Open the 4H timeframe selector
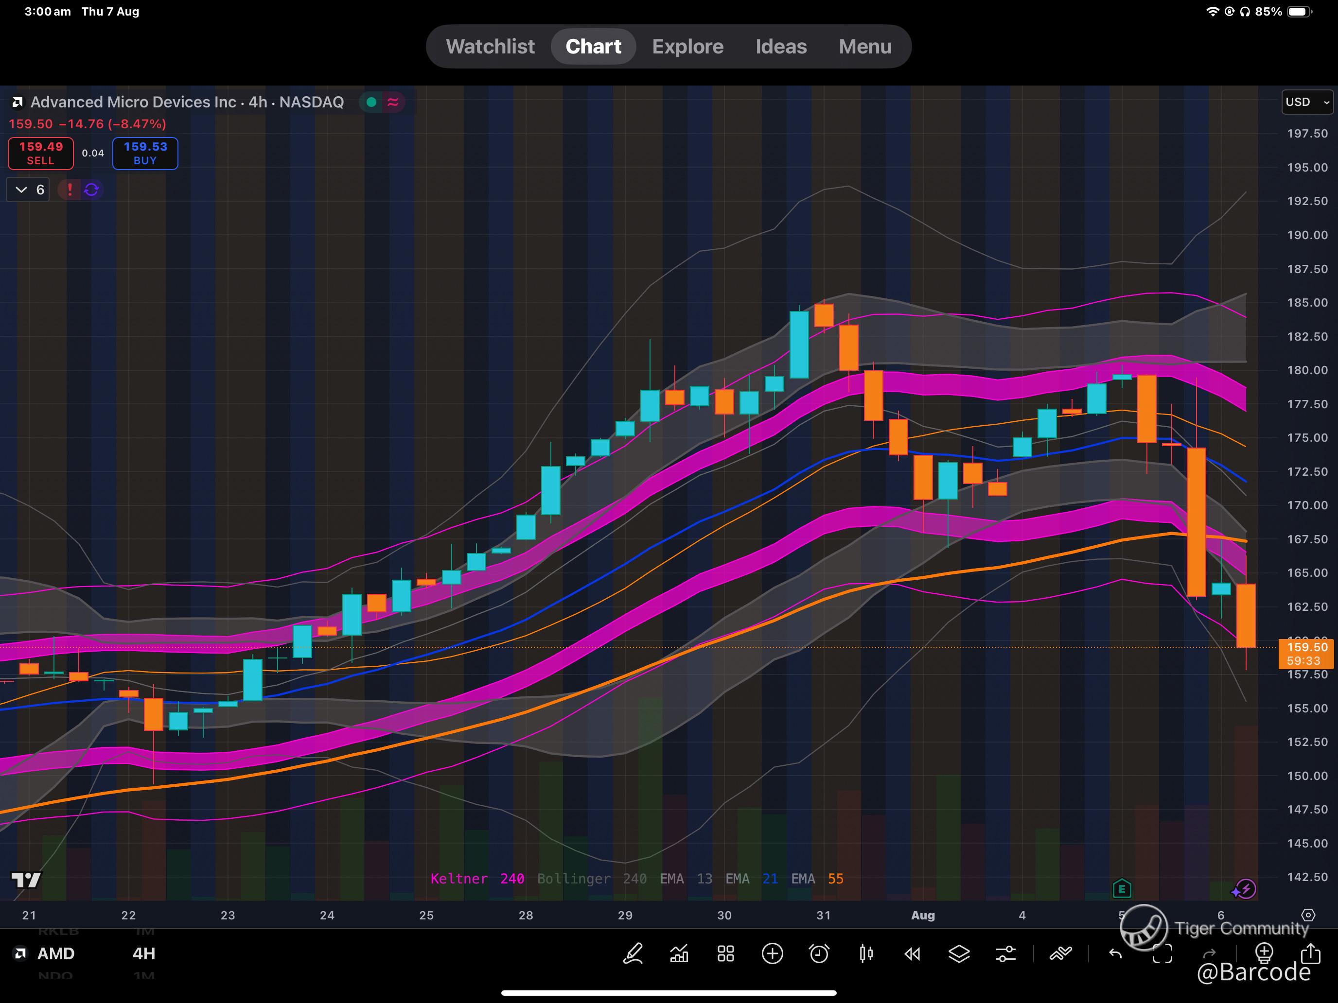 (x=144, y=953)
